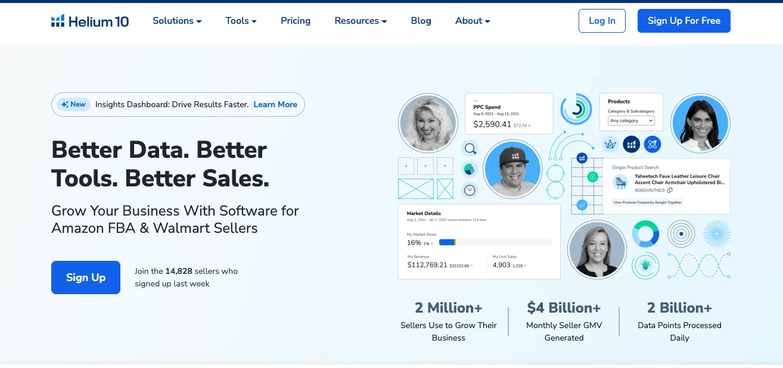Click the Market Details heading
The image size is (783, 368).
[x=424, y=213]
